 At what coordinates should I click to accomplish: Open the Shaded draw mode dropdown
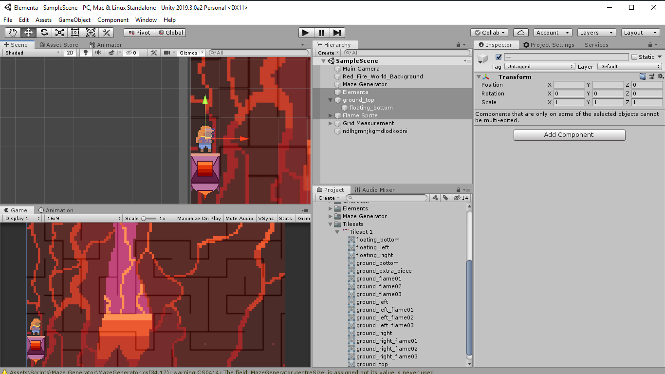(32, 53)
